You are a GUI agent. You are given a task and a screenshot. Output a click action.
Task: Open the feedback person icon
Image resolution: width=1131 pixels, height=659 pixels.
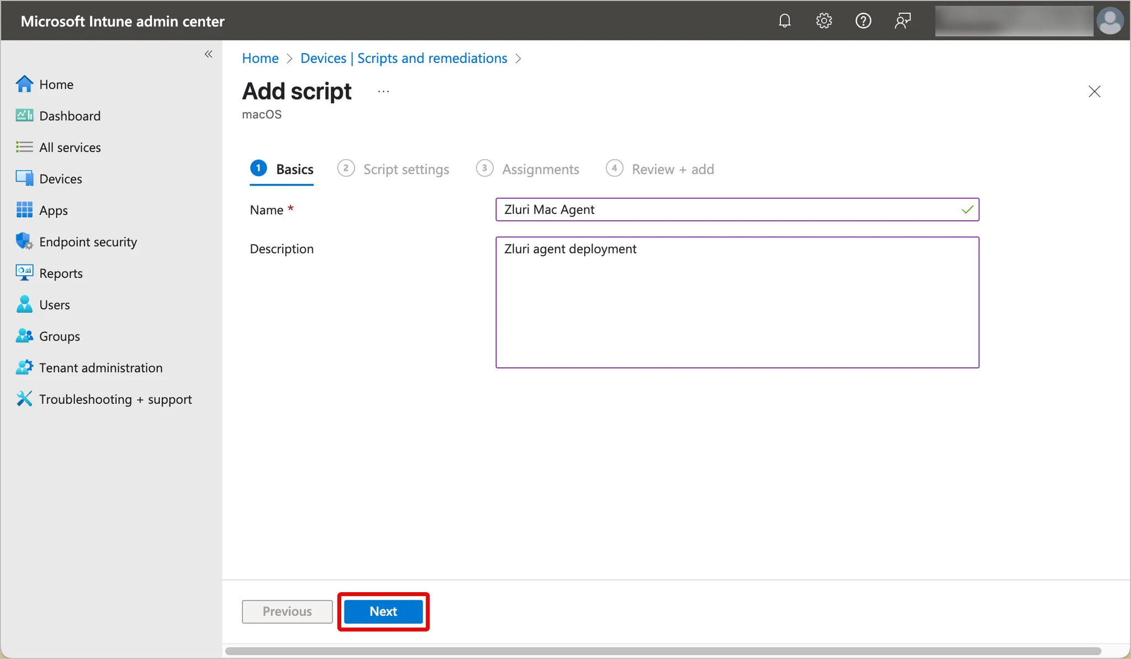point(902,21)
